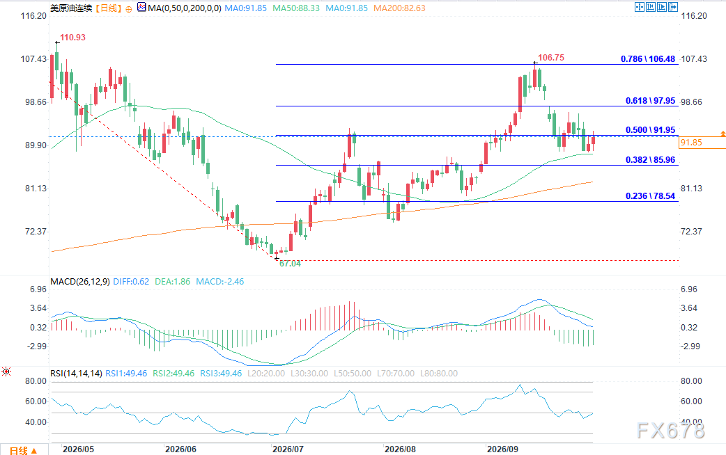Click the DIFF:0.62 readout
Viewport: 726px width, 455px height.
coord(131,282)
